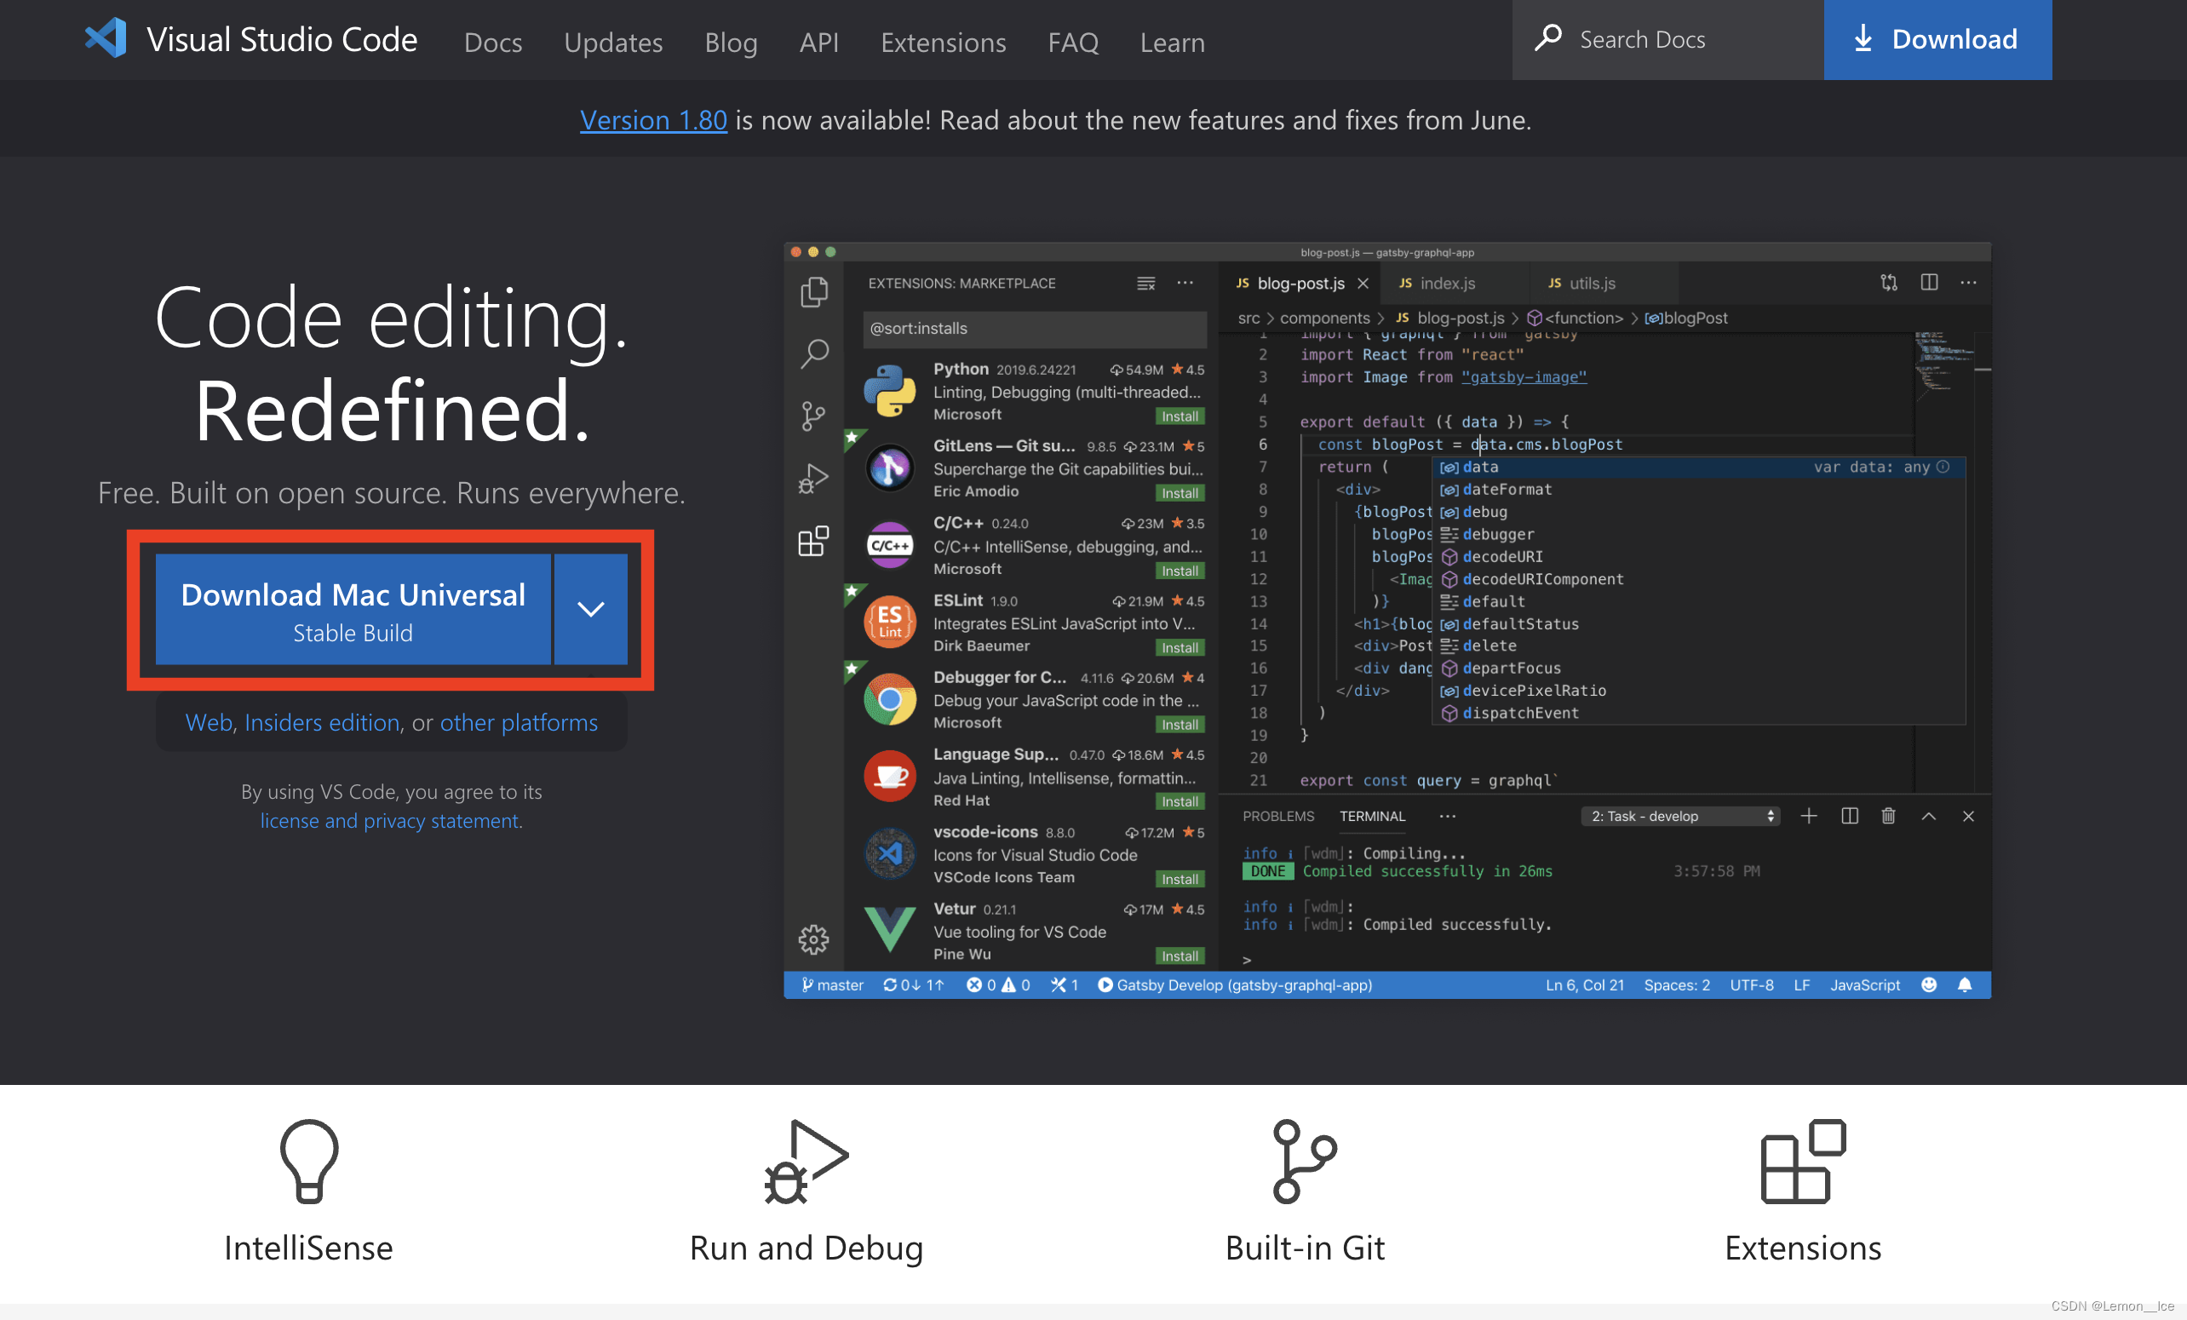Open the '2: Task - develop' terminal selector
Screen dimensions: 2187x1320
coord(1680,816)
